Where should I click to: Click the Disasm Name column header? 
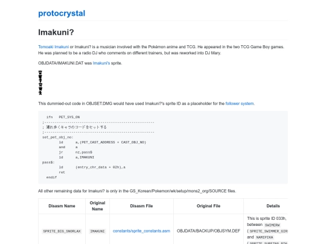point(62,206)
